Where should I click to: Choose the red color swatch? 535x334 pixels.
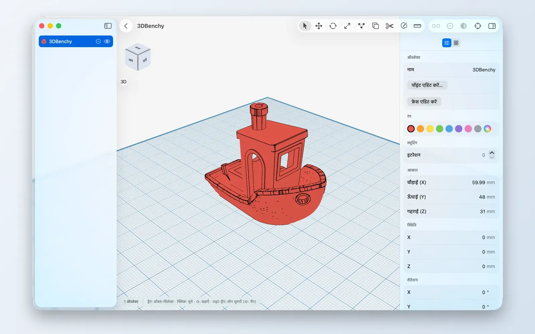411,129
